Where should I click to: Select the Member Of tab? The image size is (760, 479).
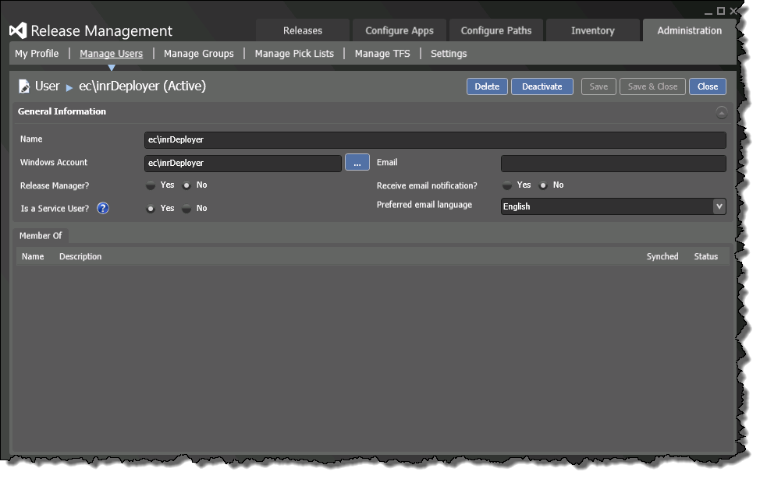[x=41, y=235]
